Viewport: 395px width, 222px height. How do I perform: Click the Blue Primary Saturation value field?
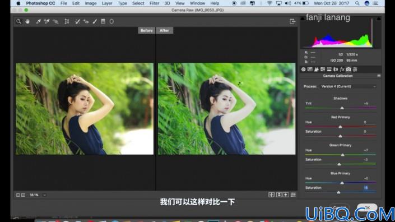pos(366,188)
